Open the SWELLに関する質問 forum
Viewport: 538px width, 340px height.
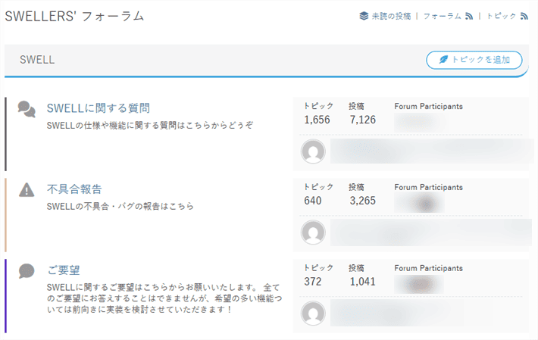pos(99,108)
